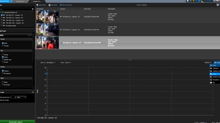Viewport: 220px width, 123px height.
Task: Switch to the Monitoring tab
Action: (20, 1)
